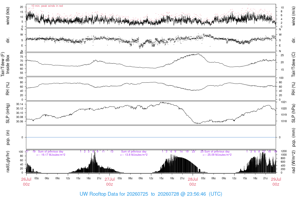Select the 'UTC' text in the title
The width and height of the screenshot is (302, 206).
click(215, 194)
